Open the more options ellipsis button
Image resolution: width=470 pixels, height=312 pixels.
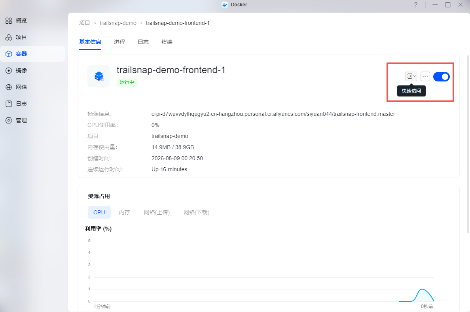[425, 76]
